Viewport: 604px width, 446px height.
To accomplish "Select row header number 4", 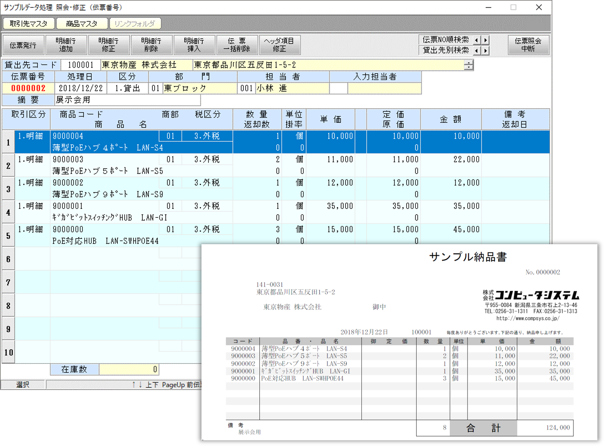I will [x=8, y=212].
